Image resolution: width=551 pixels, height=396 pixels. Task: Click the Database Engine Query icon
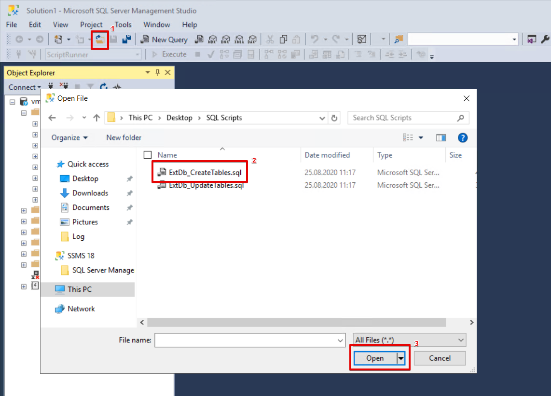tap(199, 40)
